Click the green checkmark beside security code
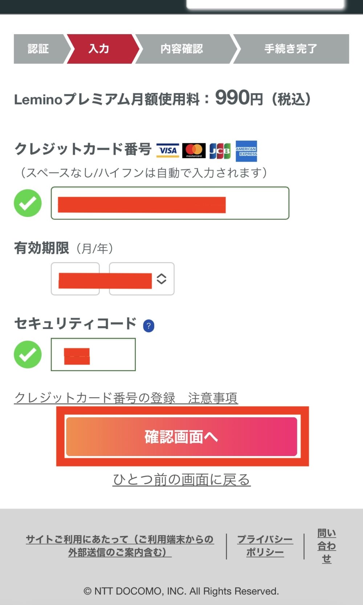 coord(28,354)
